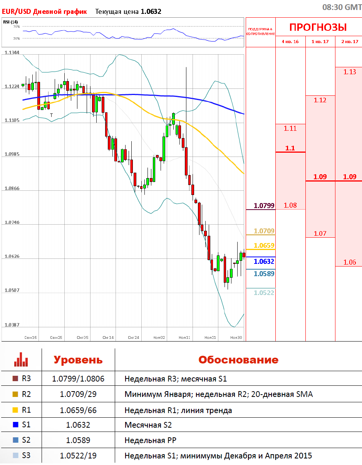362x465 pixels.
Task: Click the 'Обоснование' table column header
Action: pyautogui.click(x=238, y=360)
